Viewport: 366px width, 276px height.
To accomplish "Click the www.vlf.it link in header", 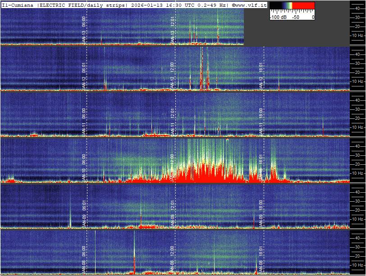I will click(251, 5).
